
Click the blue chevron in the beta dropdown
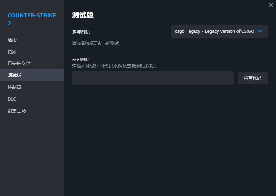pyautogui.click(x=260, y=31)
